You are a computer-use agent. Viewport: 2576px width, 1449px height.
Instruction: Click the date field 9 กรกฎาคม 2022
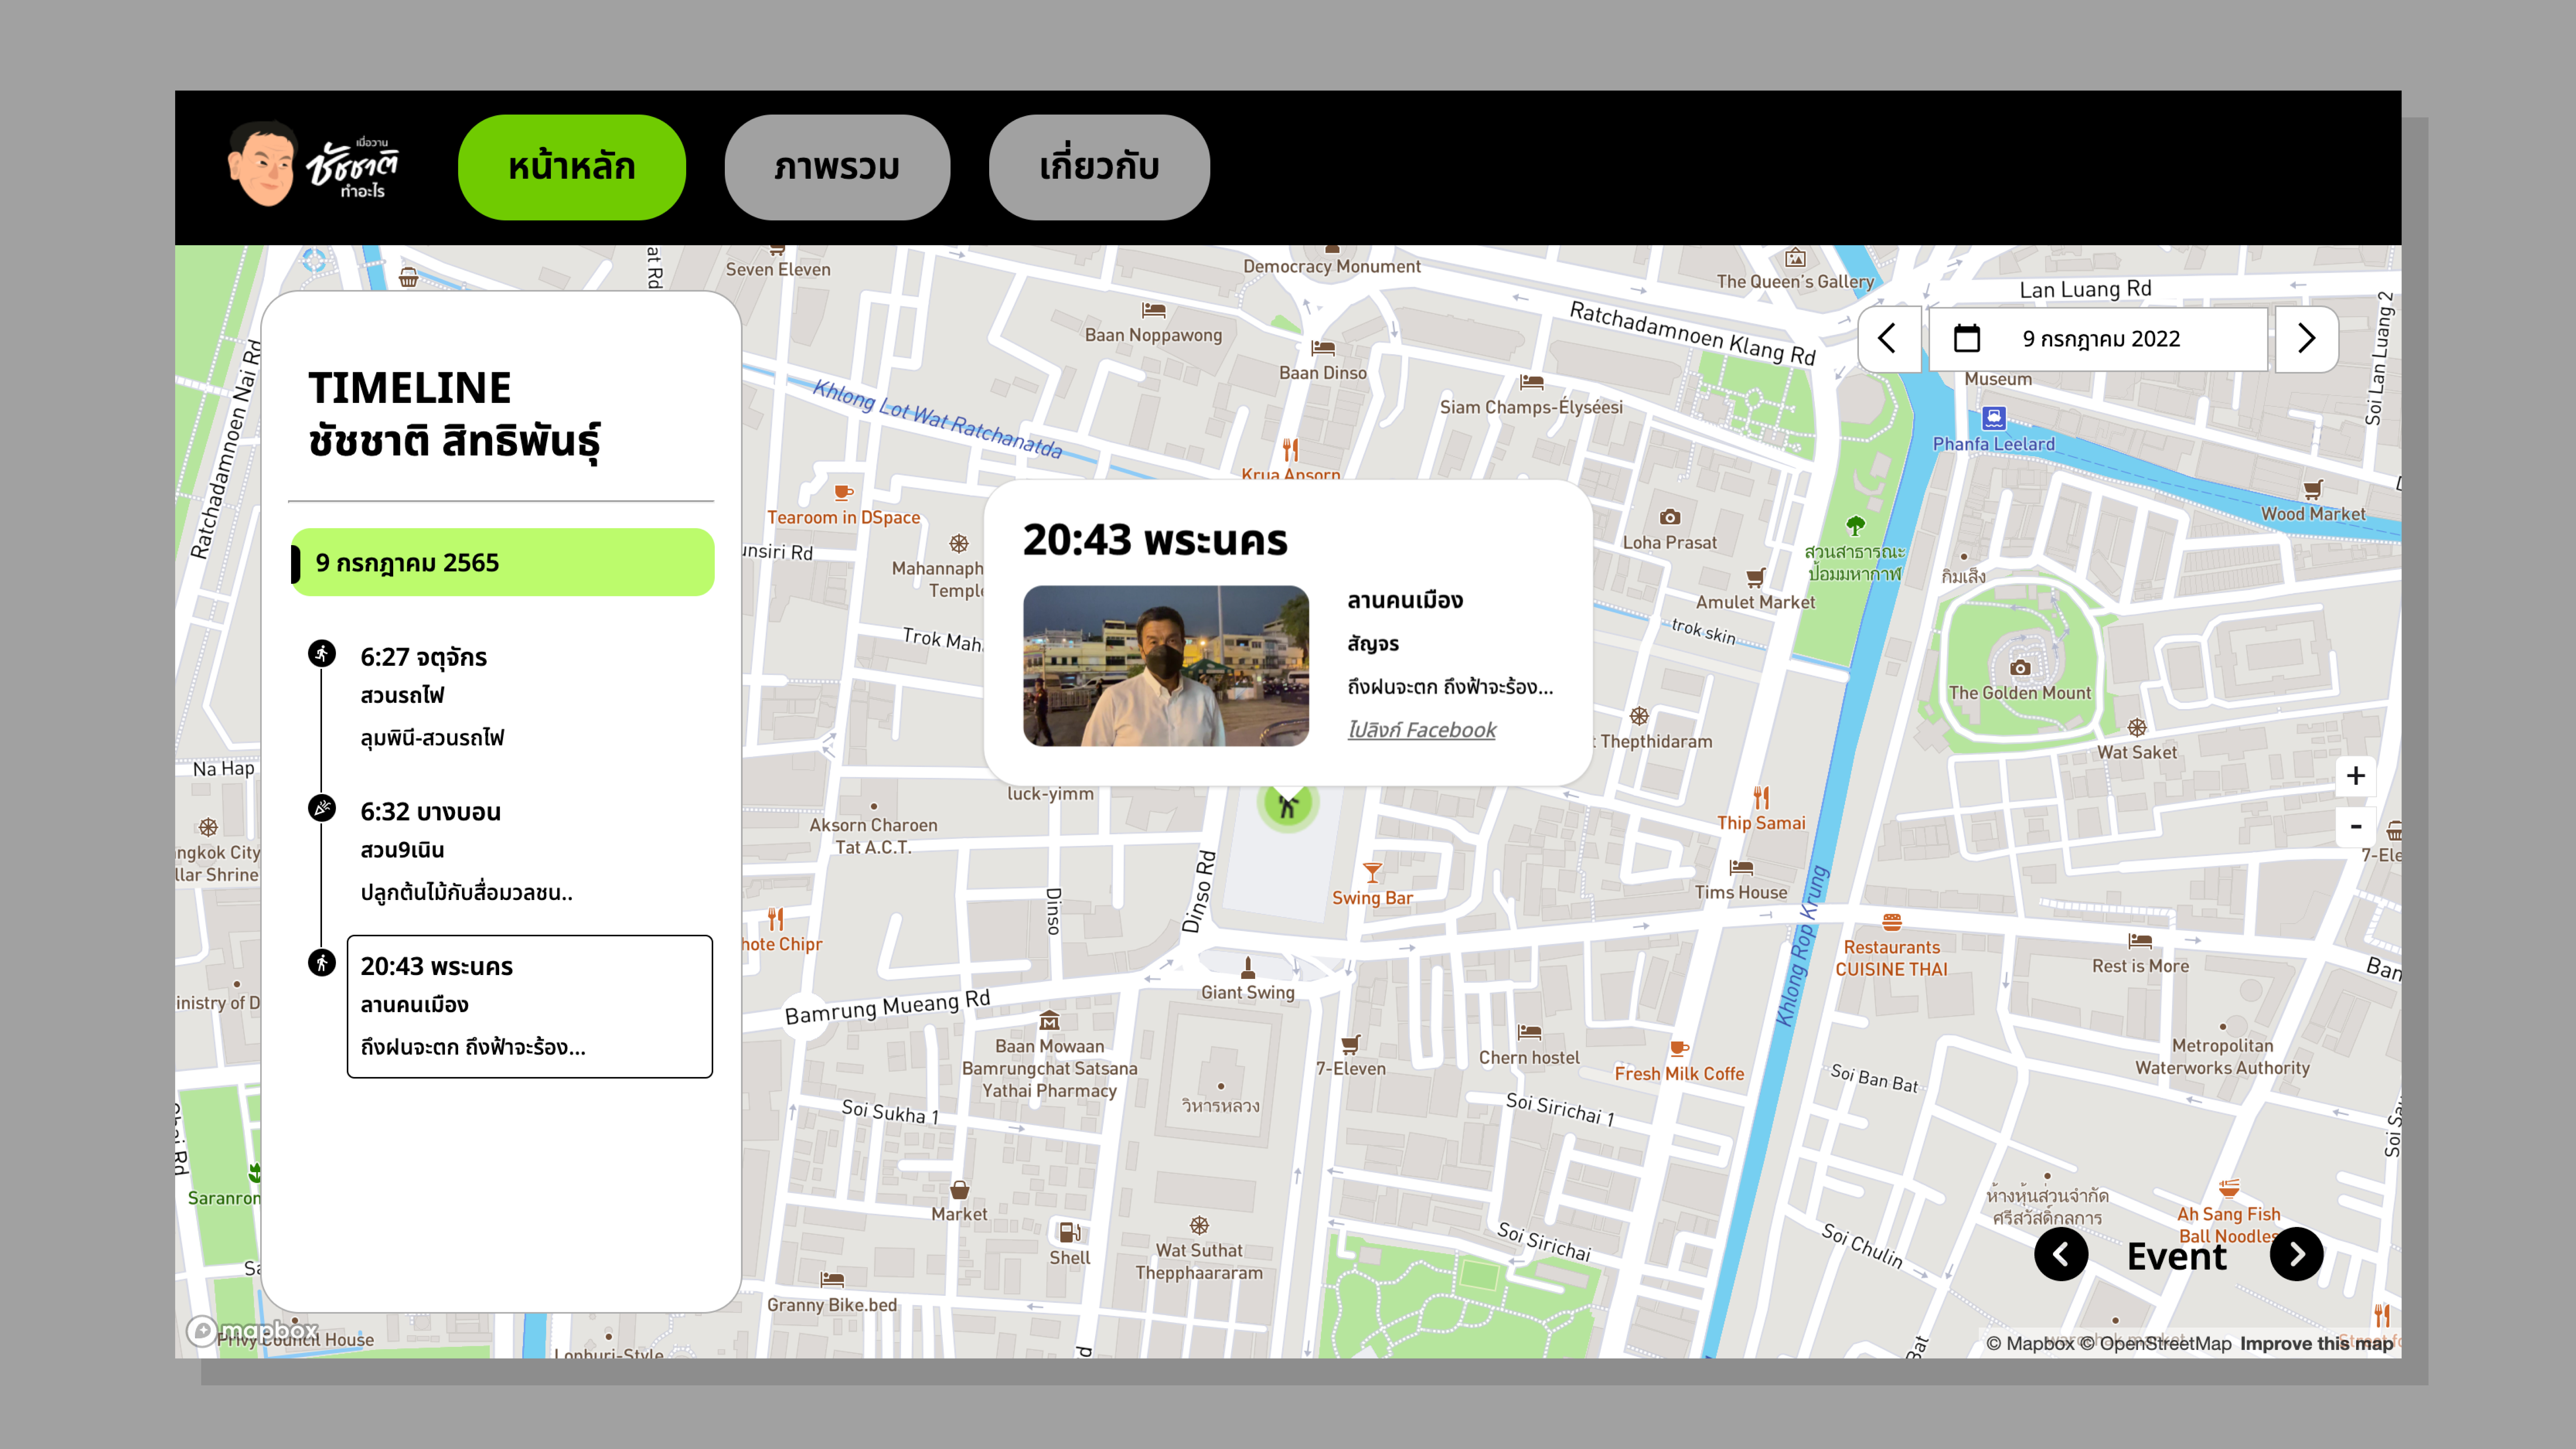pyautogui.click(x=2098, y=339)
